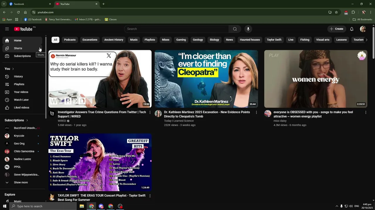The width and height of the screenshot is (375, 210).
Task: Open more options for WIRED video
Action: [150, 112]
